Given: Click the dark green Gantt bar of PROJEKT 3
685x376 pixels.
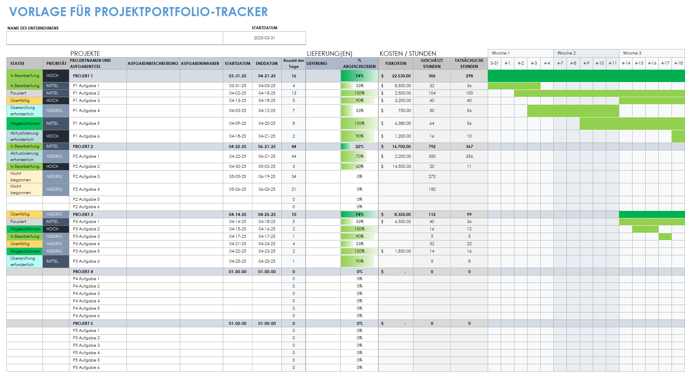Looking at the screenshot, I should (x=652, y=215).
